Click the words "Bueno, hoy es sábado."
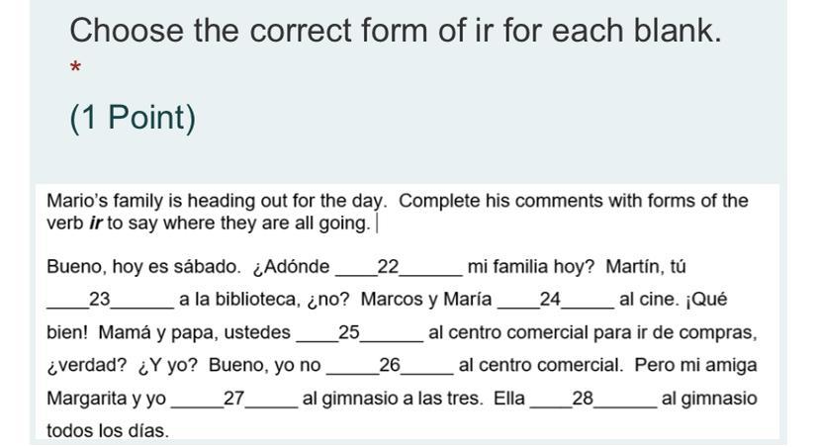Viewport: 817px width, 447px height. (x=142, y=267)
